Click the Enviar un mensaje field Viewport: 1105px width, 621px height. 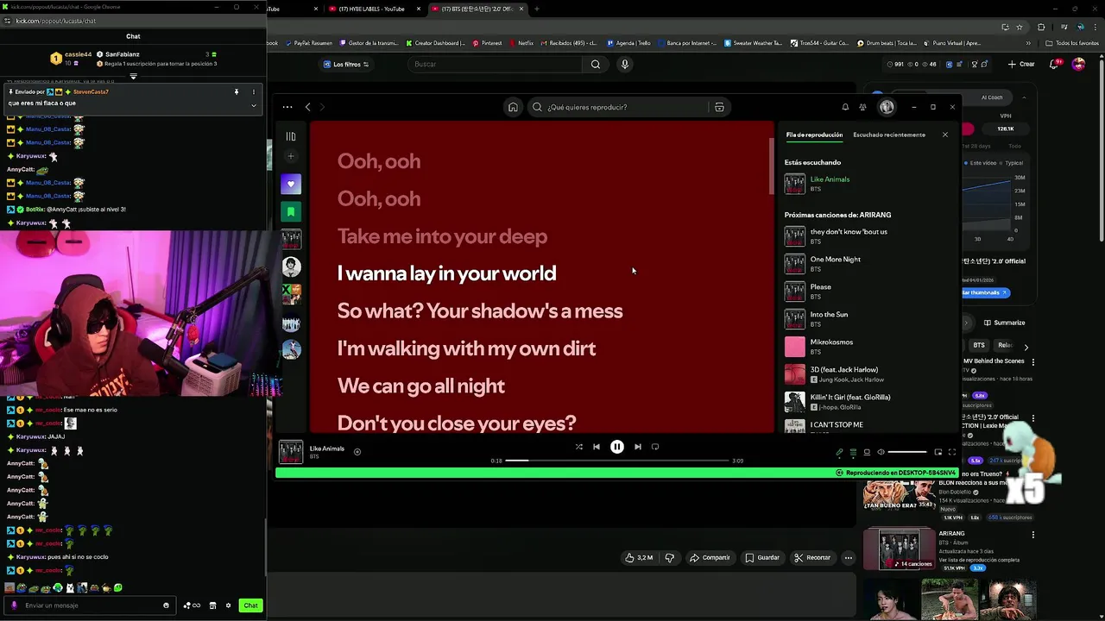90,605
